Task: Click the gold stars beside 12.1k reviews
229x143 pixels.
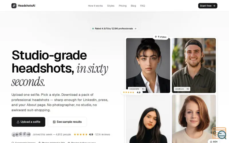Action: tap(81, 134)
